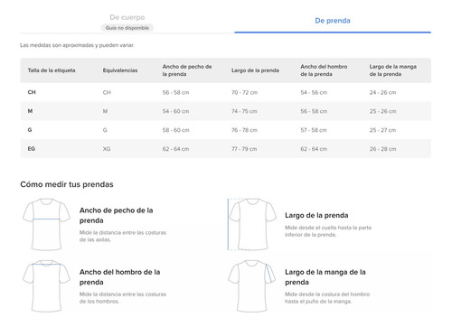Click the Largo de la manga de la prenda guide title

coord(325,277)
